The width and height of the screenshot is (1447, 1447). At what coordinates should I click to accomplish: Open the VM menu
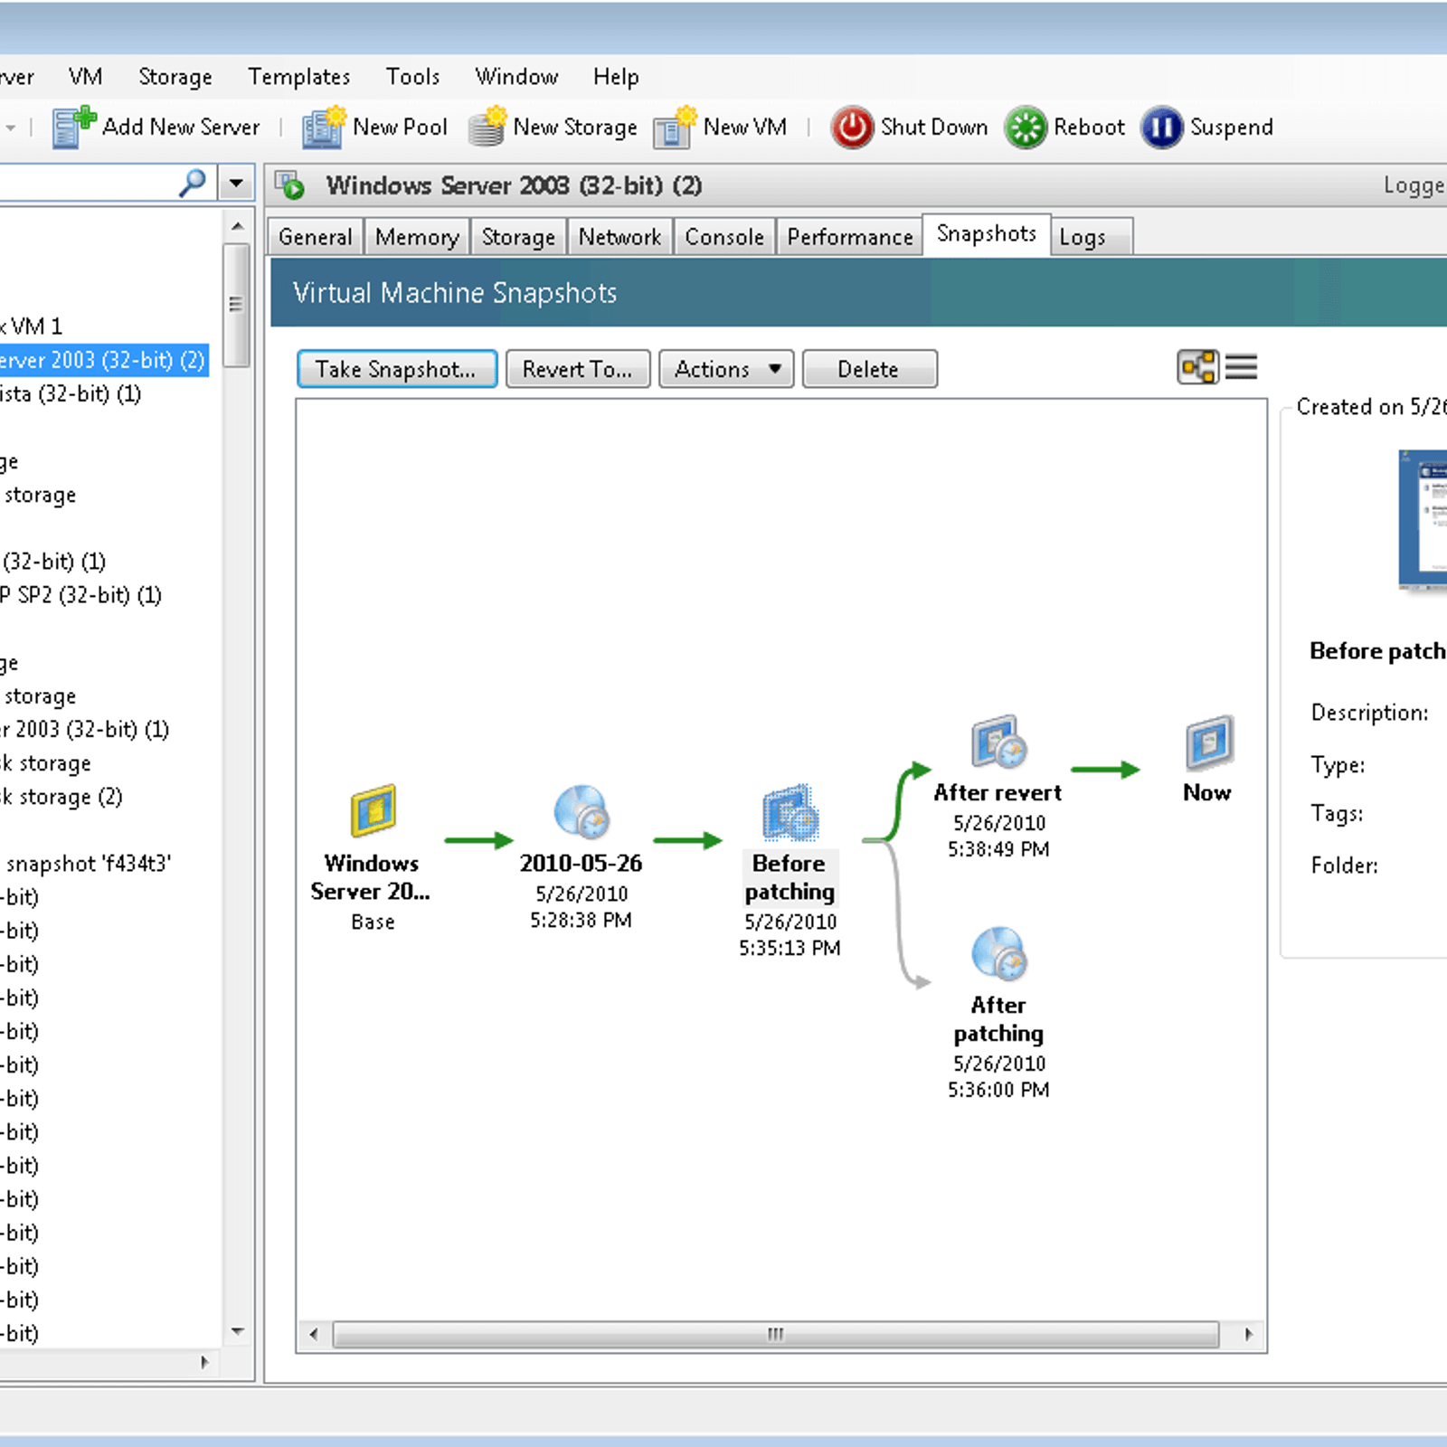point(85,77)
